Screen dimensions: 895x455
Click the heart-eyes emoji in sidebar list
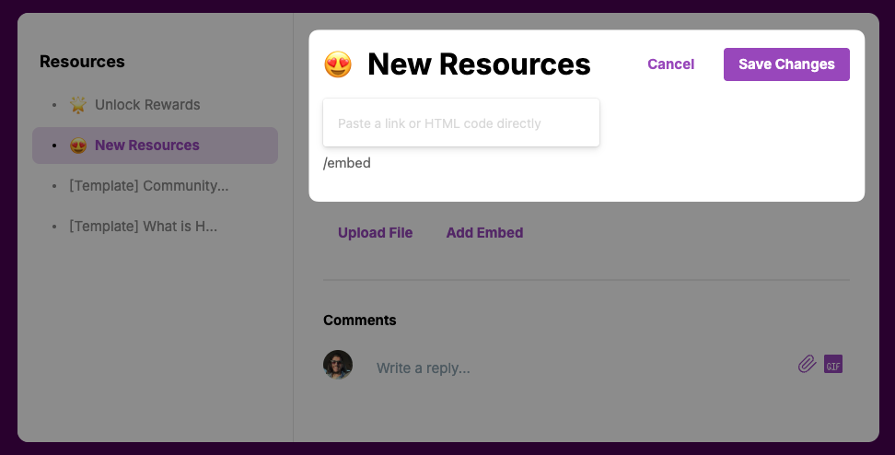click(x=78, y=146)
